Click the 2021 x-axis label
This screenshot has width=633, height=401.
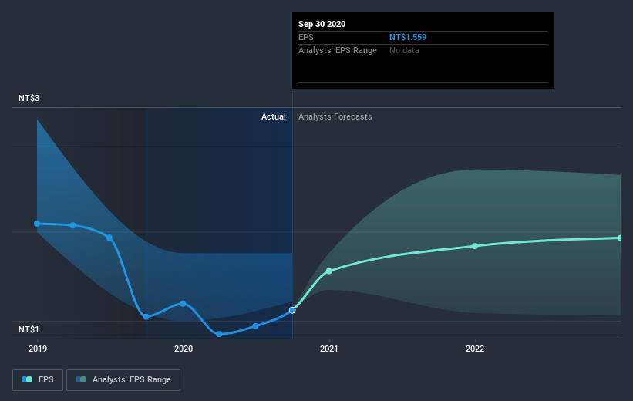[x=329, y=349]
